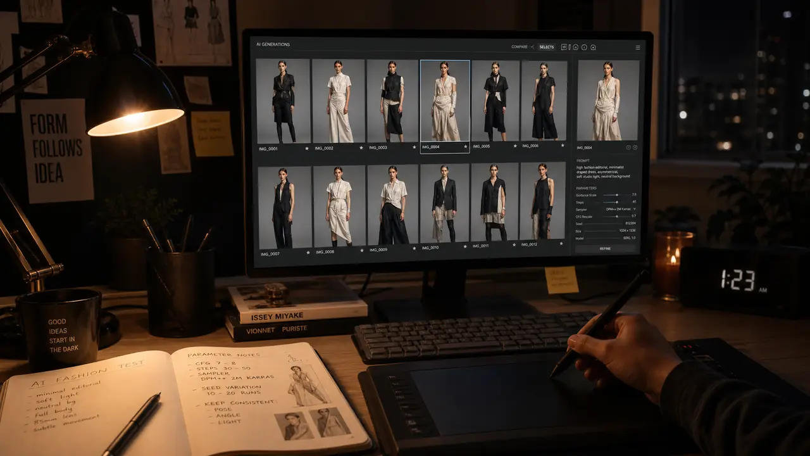The height and width of the screenshot is (456, 810).
Task: Switch to the Selects tab
Action: coord(546,47)
